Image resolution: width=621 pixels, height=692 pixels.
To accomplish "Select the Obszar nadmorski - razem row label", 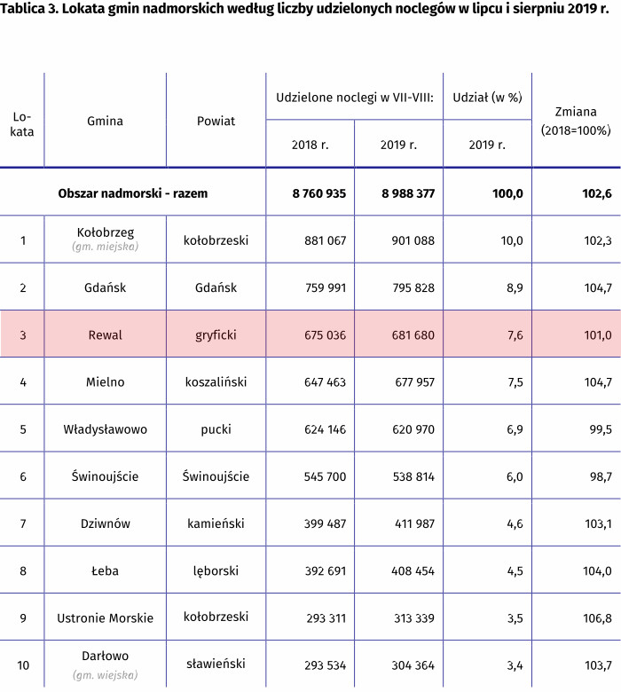I will tap(133, 193).
